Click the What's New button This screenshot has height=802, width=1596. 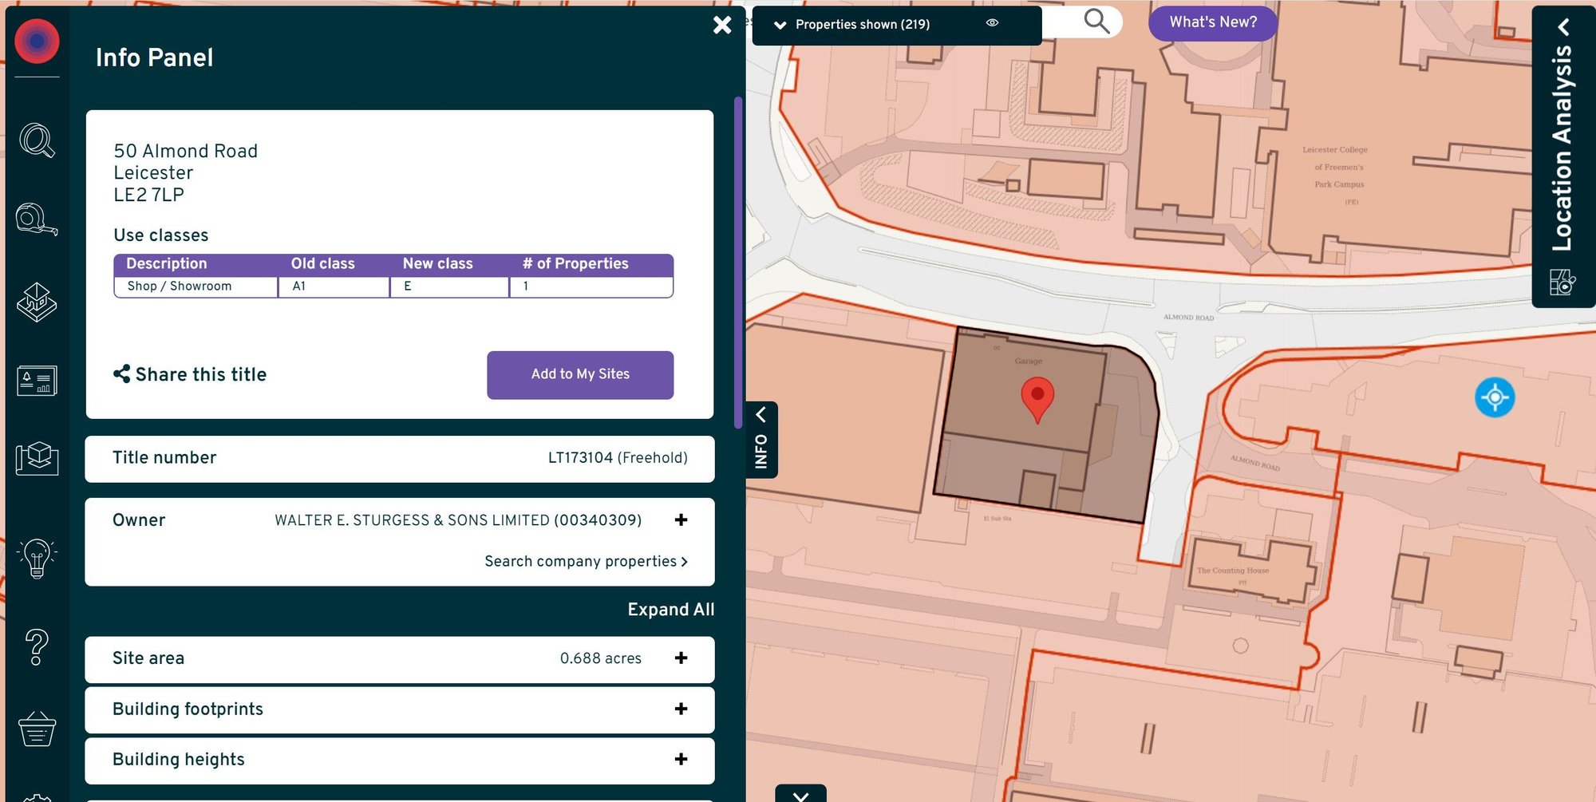pyautogui.click(x=1212, y=22)
